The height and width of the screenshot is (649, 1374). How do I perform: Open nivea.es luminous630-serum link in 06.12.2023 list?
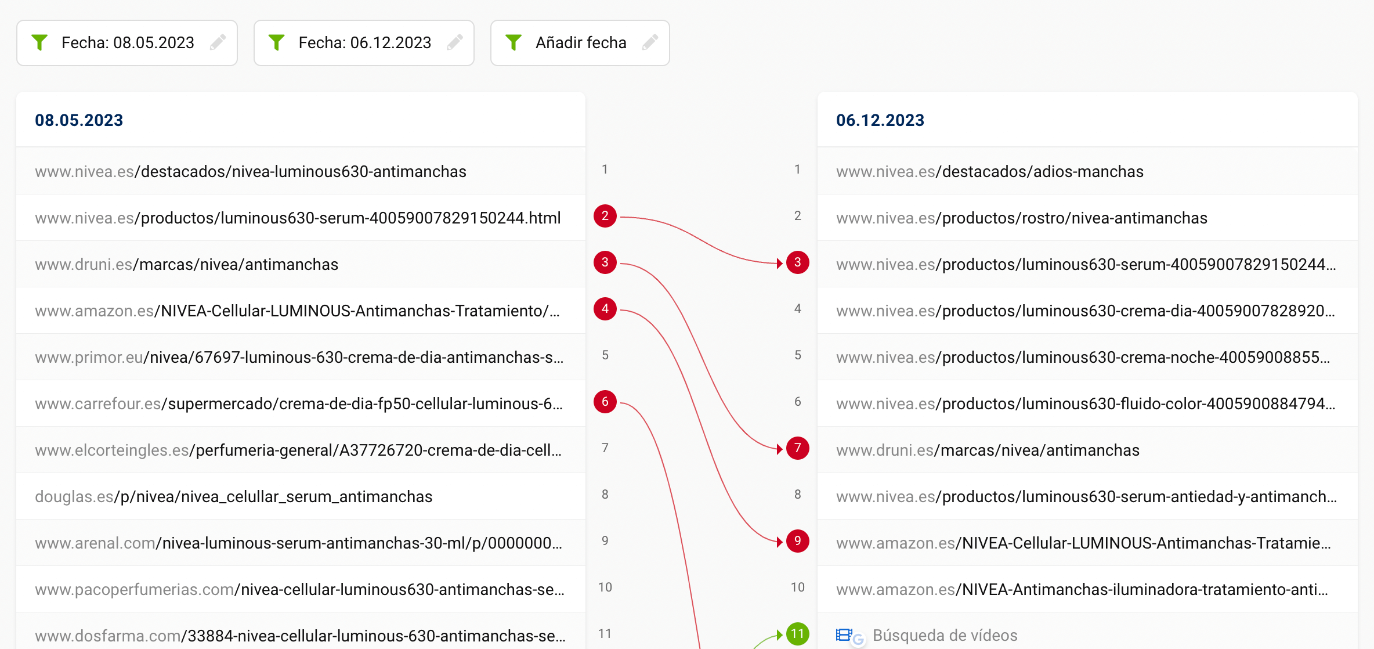(1086, 265)
